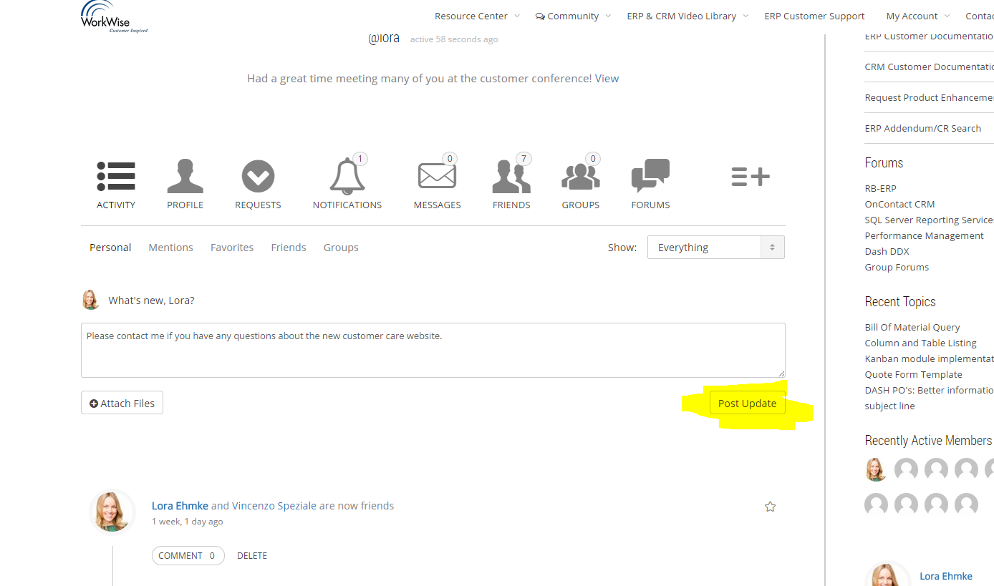Open the Groups icon

580,176
